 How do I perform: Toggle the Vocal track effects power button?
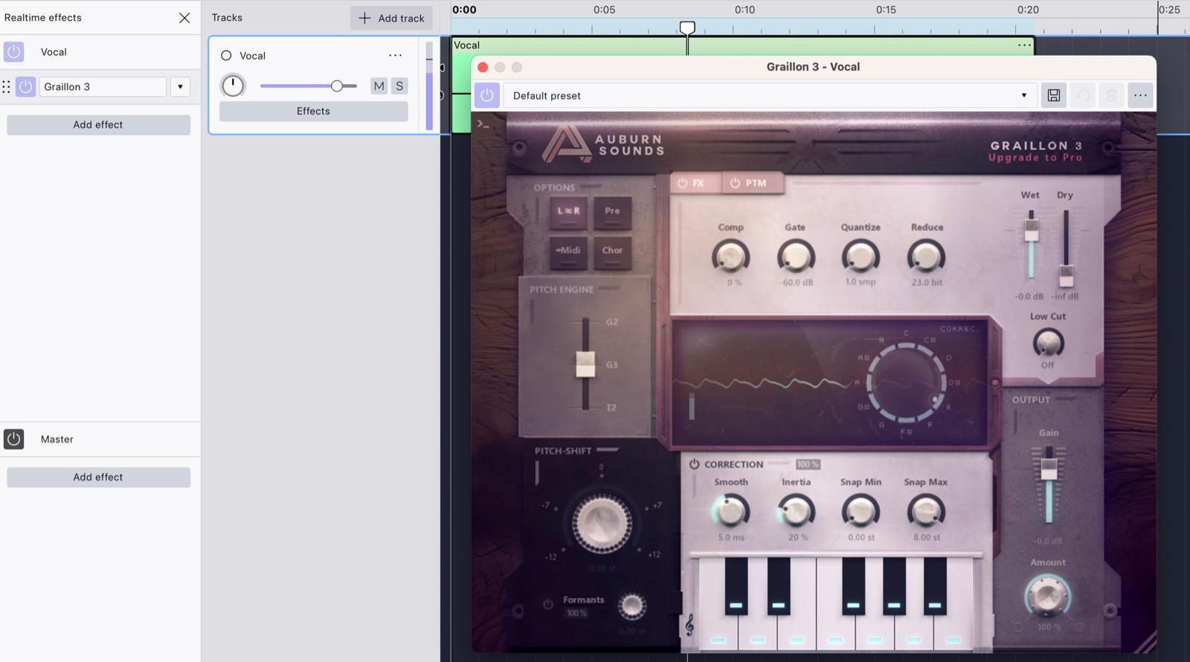coord(13,52)
